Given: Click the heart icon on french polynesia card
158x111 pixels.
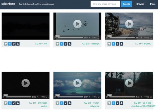Looking at the screenshot, I should tap(57, 103).
